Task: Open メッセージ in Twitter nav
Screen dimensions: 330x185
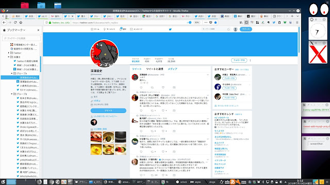Action: click(136, 29)
